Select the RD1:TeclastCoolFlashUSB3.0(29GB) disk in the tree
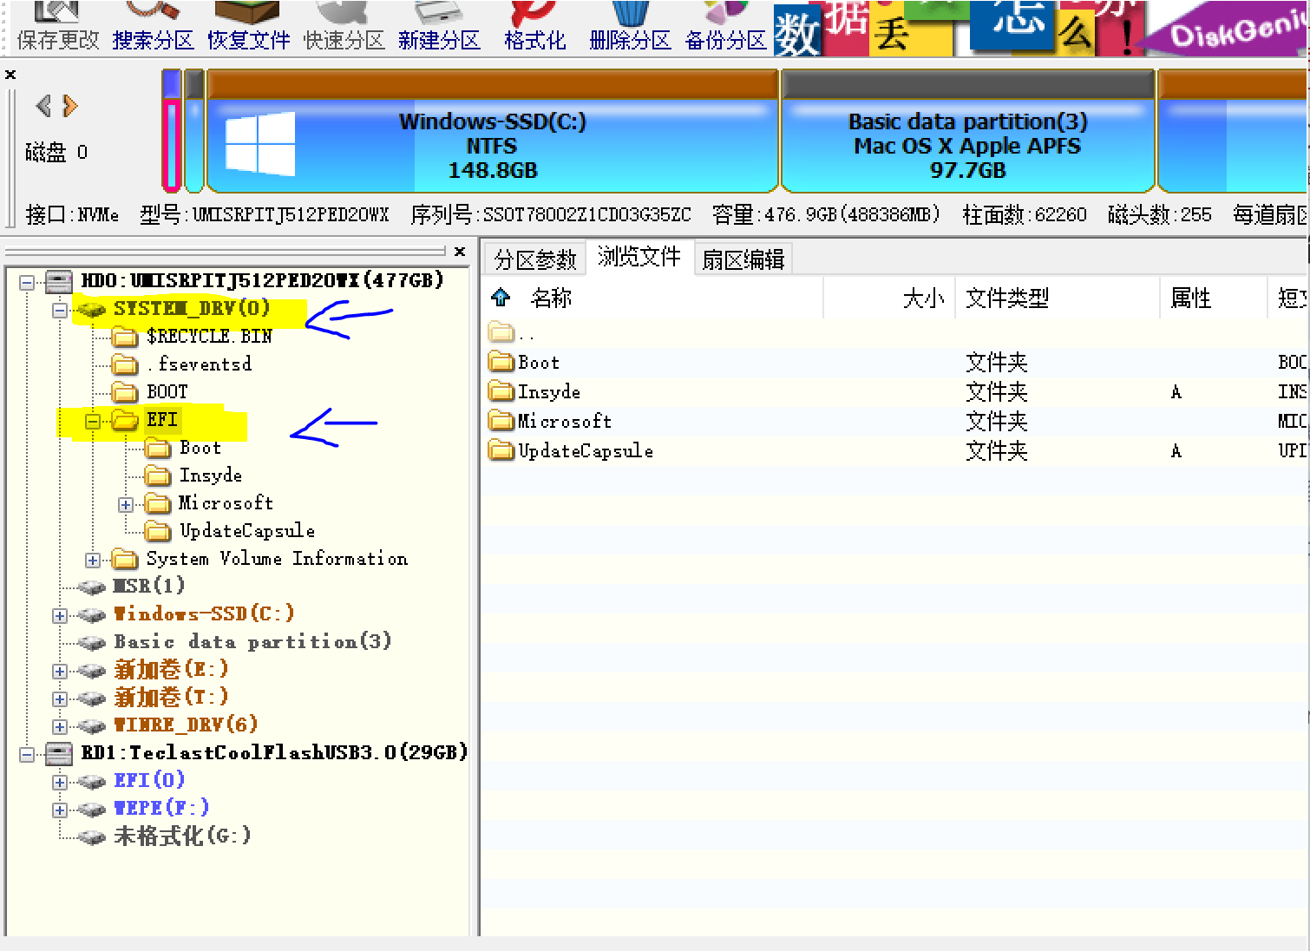 [x=274, y=752]
